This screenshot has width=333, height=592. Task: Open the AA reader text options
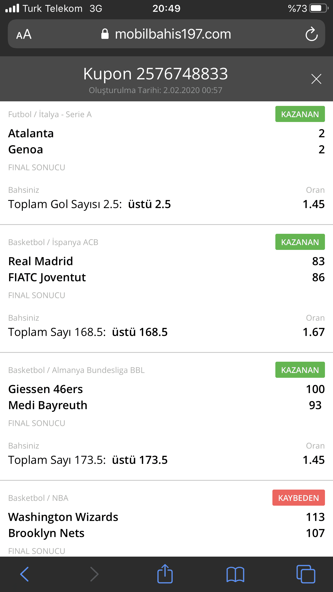tap(24, 34)
